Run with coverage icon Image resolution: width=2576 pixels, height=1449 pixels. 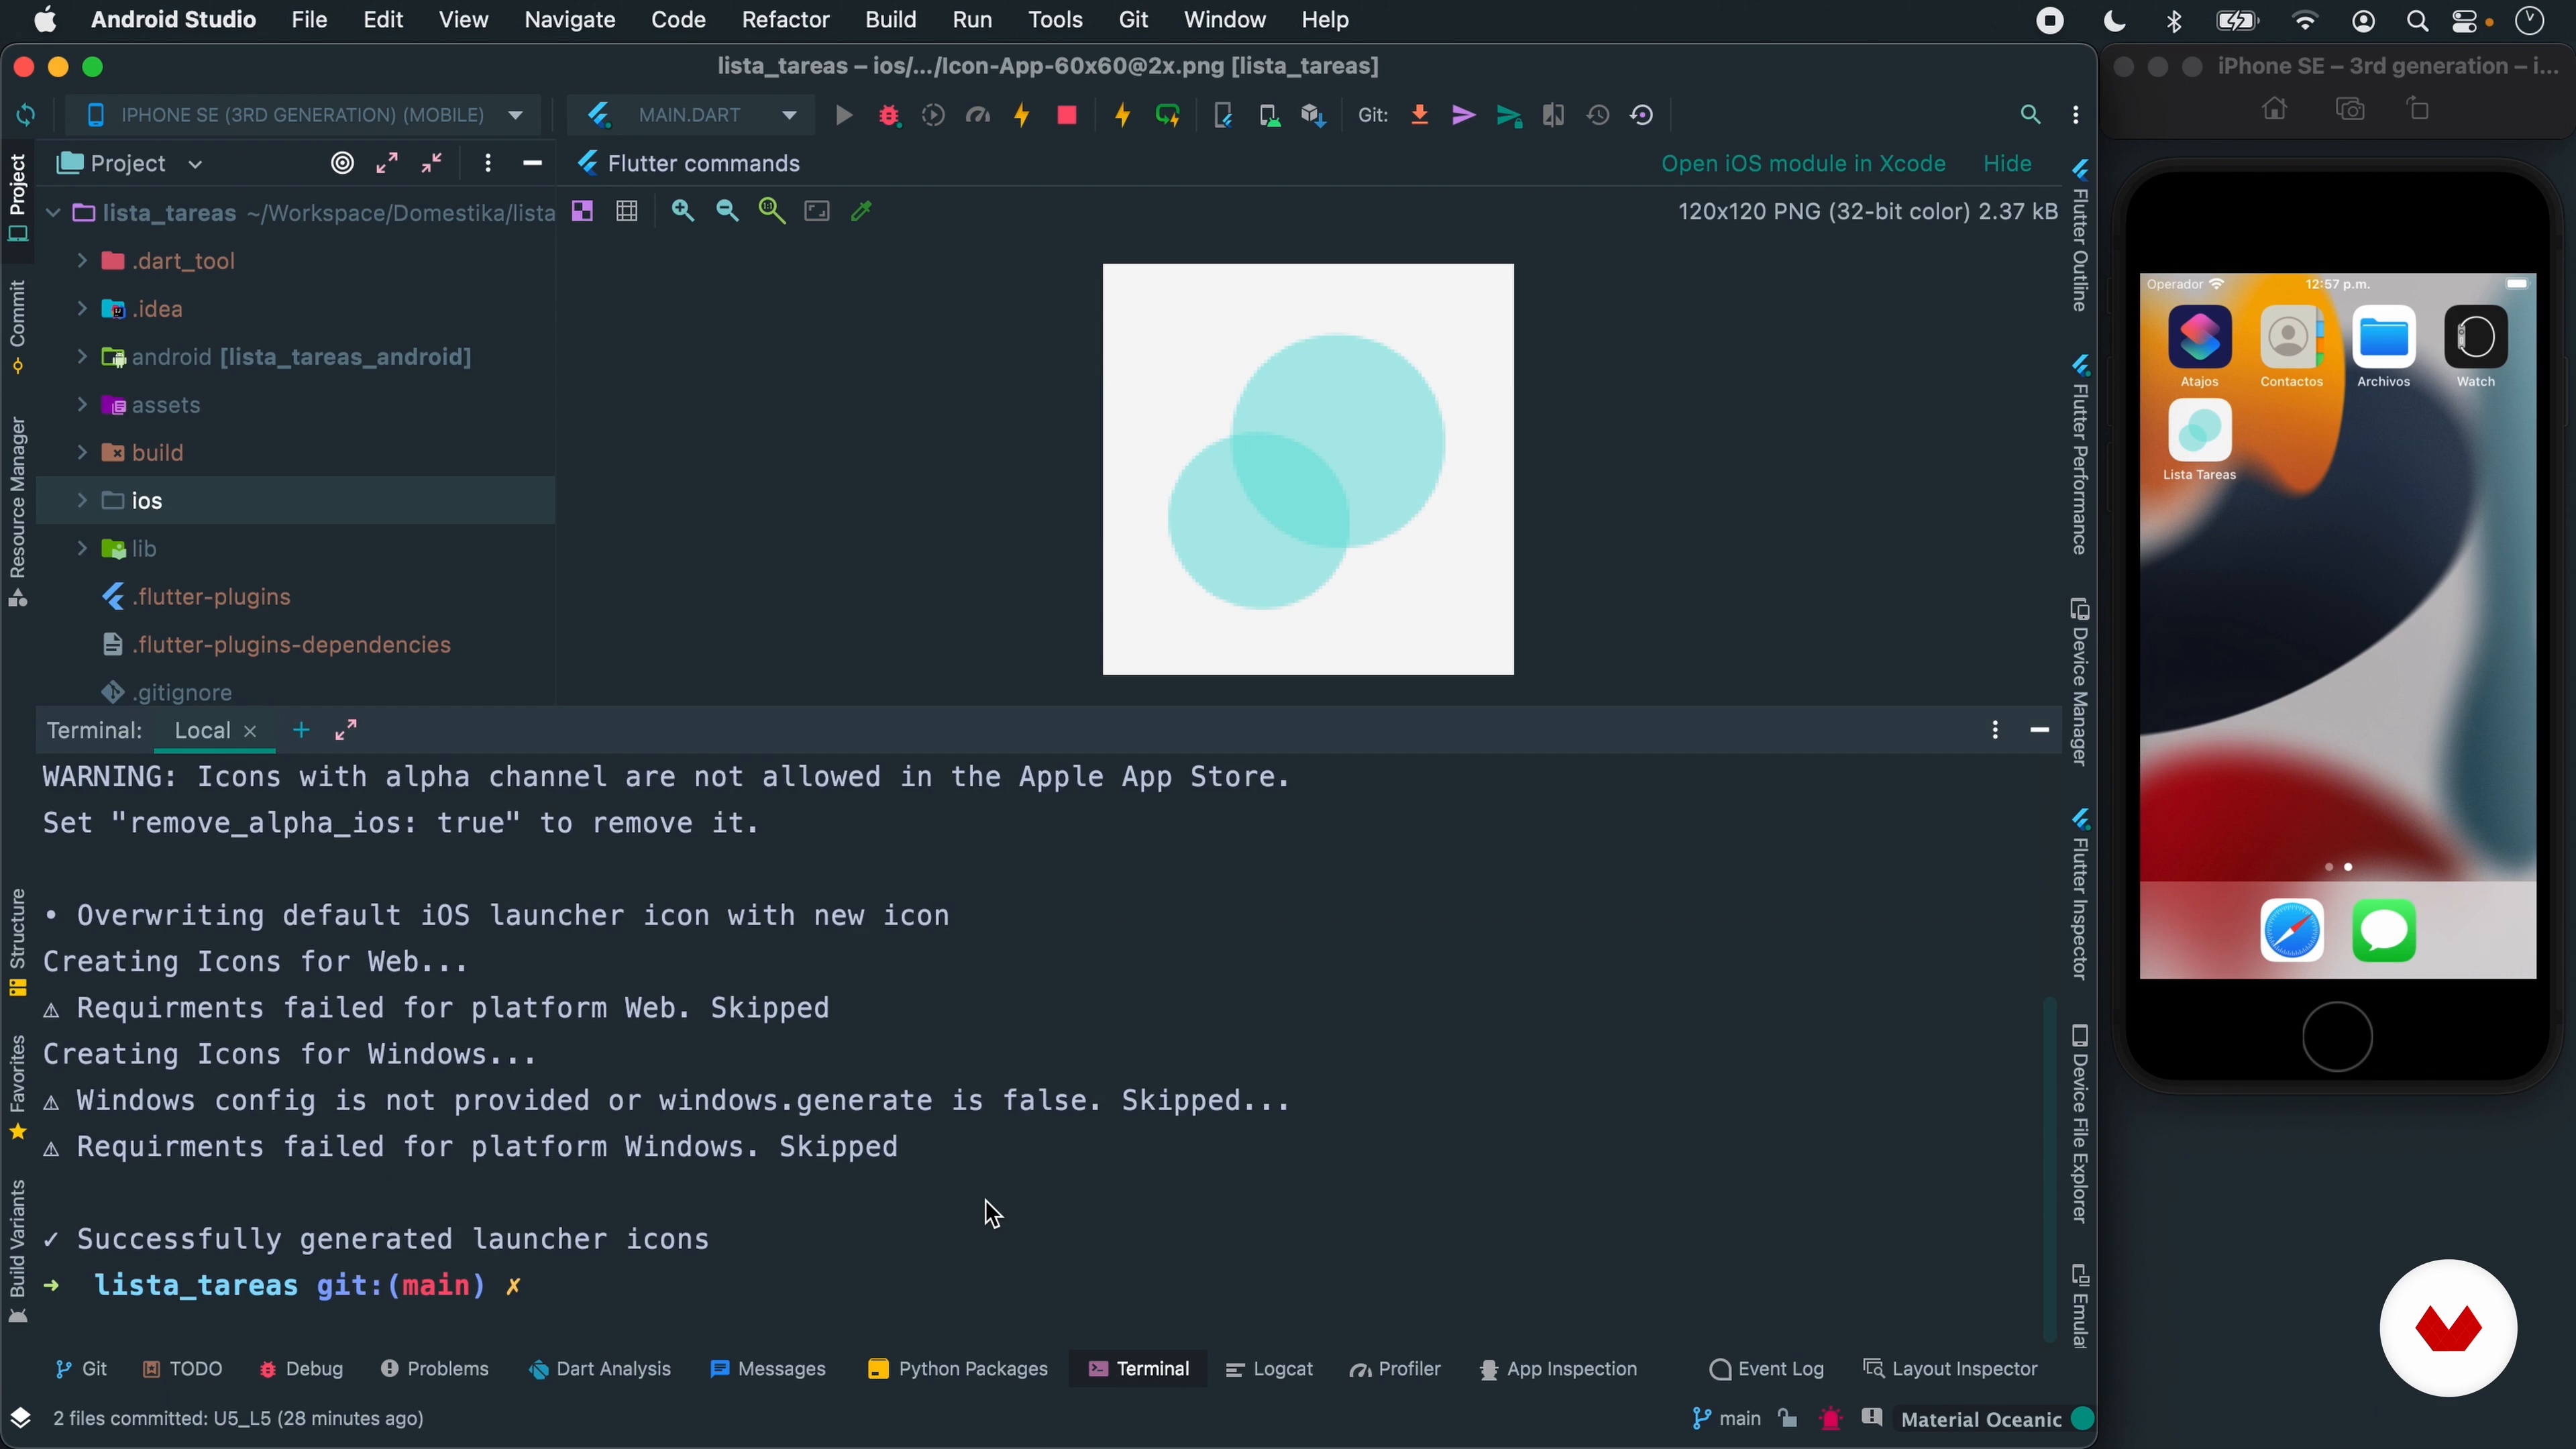[x=933, y=115]
